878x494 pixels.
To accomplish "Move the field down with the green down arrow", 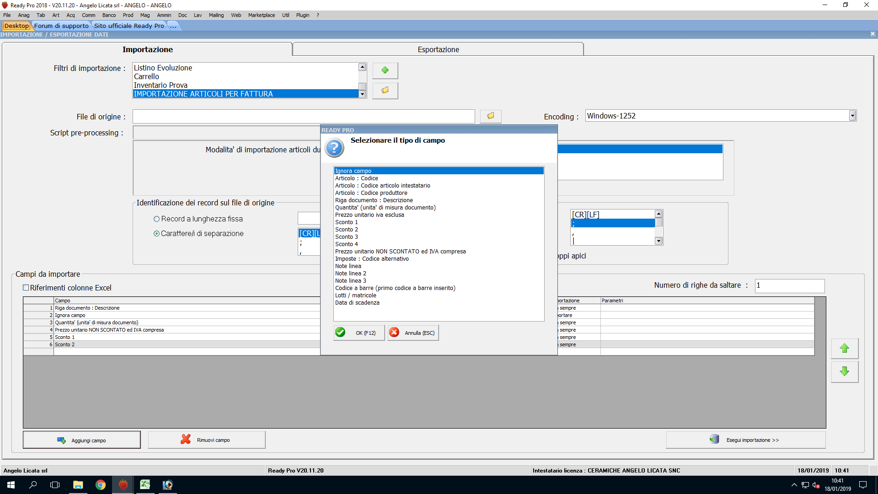I will coord(845,371).
